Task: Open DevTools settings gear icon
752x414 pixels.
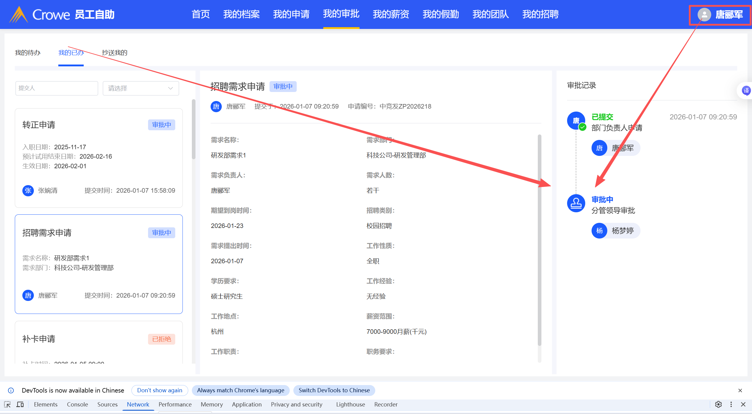Action: click(718, 404)
